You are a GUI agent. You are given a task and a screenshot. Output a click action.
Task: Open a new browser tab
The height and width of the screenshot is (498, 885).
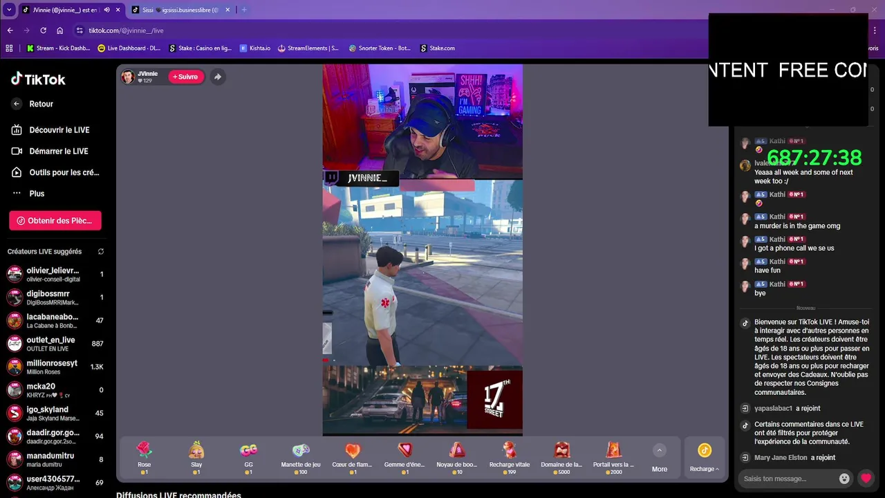tap(244, 10)
